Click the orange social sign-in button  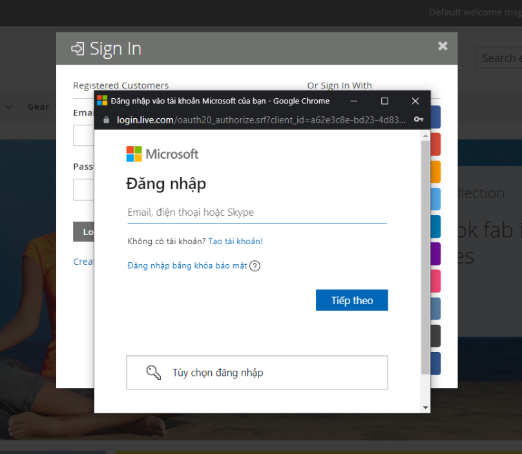[435, 172]
